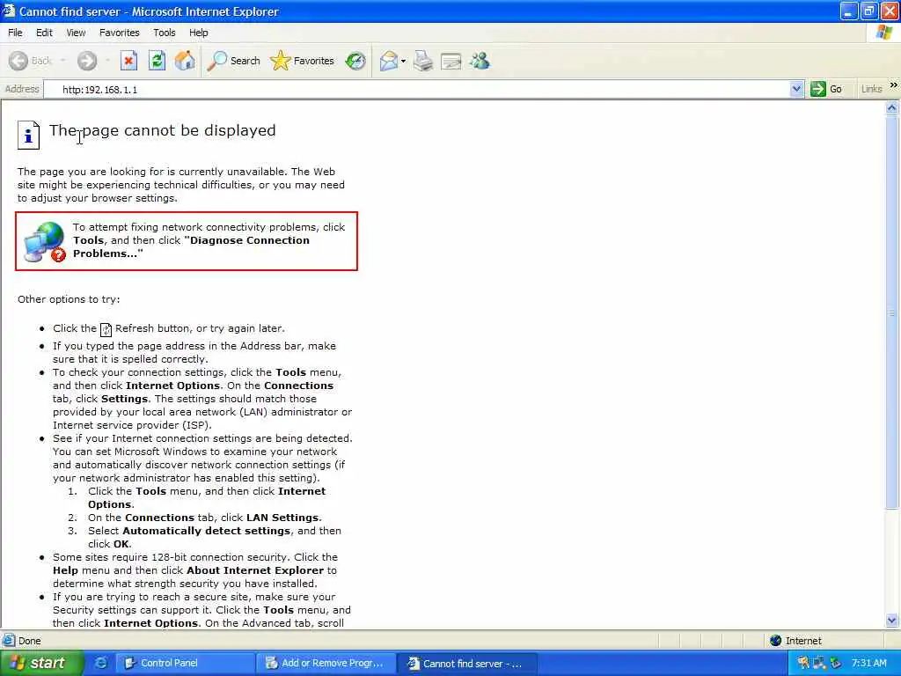Click the network connection tray icon
901x676 pixels.
coord(819,663)
